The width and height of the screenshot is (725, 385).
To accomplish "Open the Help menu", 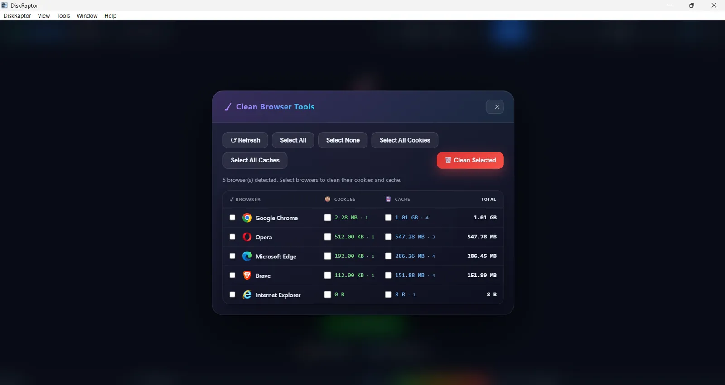I will point(110,16).
